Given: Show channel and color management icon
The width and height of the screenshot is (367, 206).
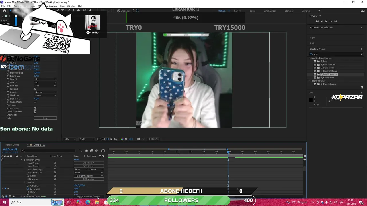Looking at the screenshot, I should coord(122,139).
